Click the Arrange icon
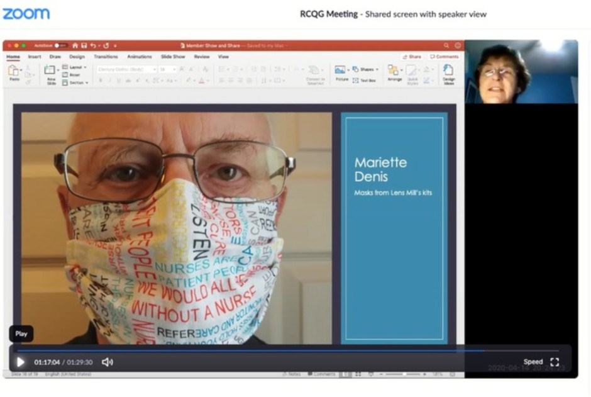The height and width of the screenshot is (397, 591). pyautogui.click(x=393, y=70)
